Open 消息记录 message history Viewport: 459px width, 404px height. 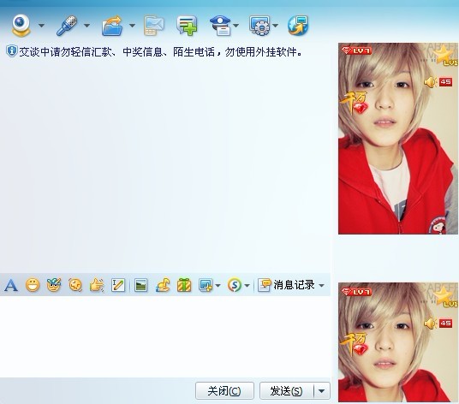tap(286, 285)
